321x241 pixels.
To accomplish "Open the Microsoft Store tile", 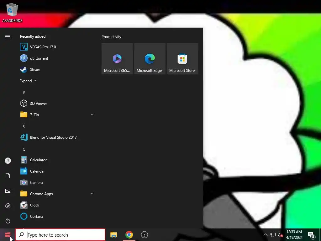I will [x=182, y=59].
